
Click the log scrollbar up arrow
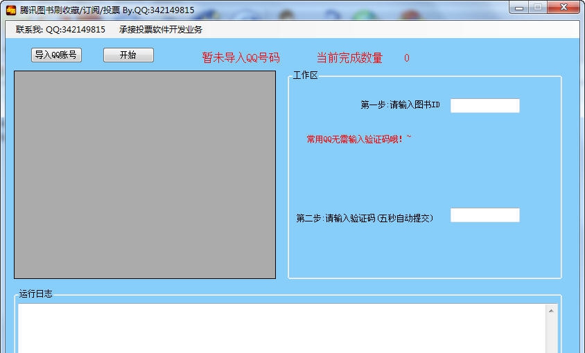(x=551, y=311)
